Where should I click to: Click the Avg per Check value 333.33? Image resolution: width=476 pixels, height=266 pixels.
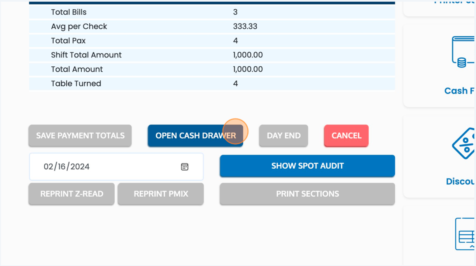pos(246,26)
